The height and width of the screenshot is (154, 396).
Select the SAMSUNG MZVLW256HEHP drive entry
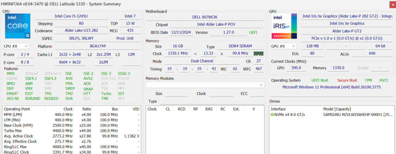coord(358,115)
